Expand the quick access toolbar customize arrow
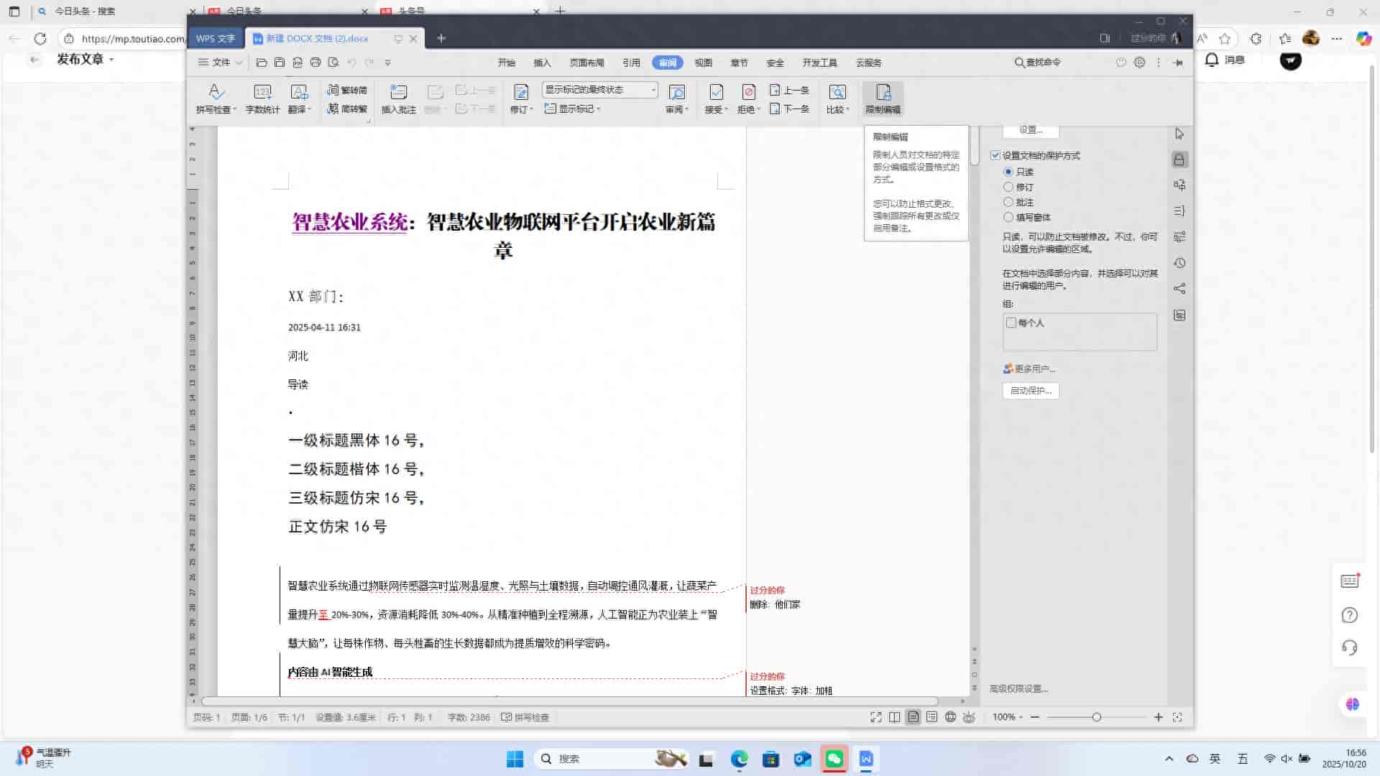This screenshot has height=776, width=1380. (x=387, y=63)
